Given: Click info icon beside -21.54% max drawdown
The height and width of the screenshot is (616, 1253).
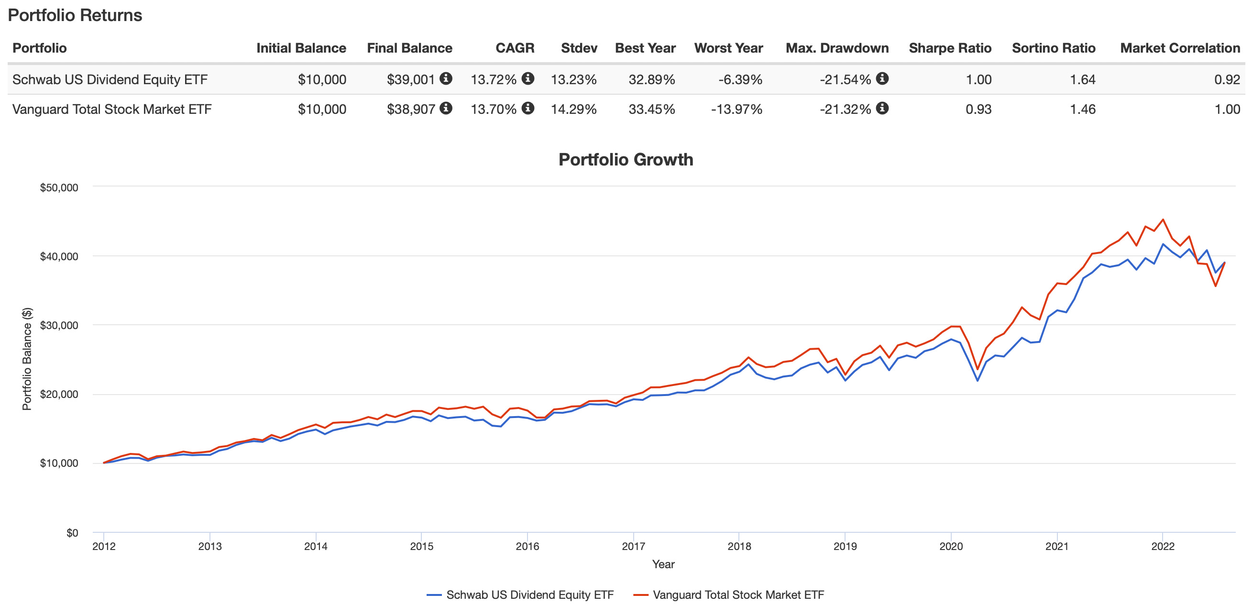Looking at the screenshot, I should click(x=882, y=78).
